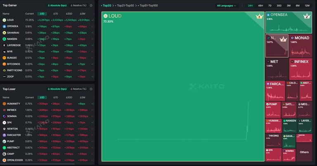Click the MYR icon in Top Gainer list

tap(4, 51)
